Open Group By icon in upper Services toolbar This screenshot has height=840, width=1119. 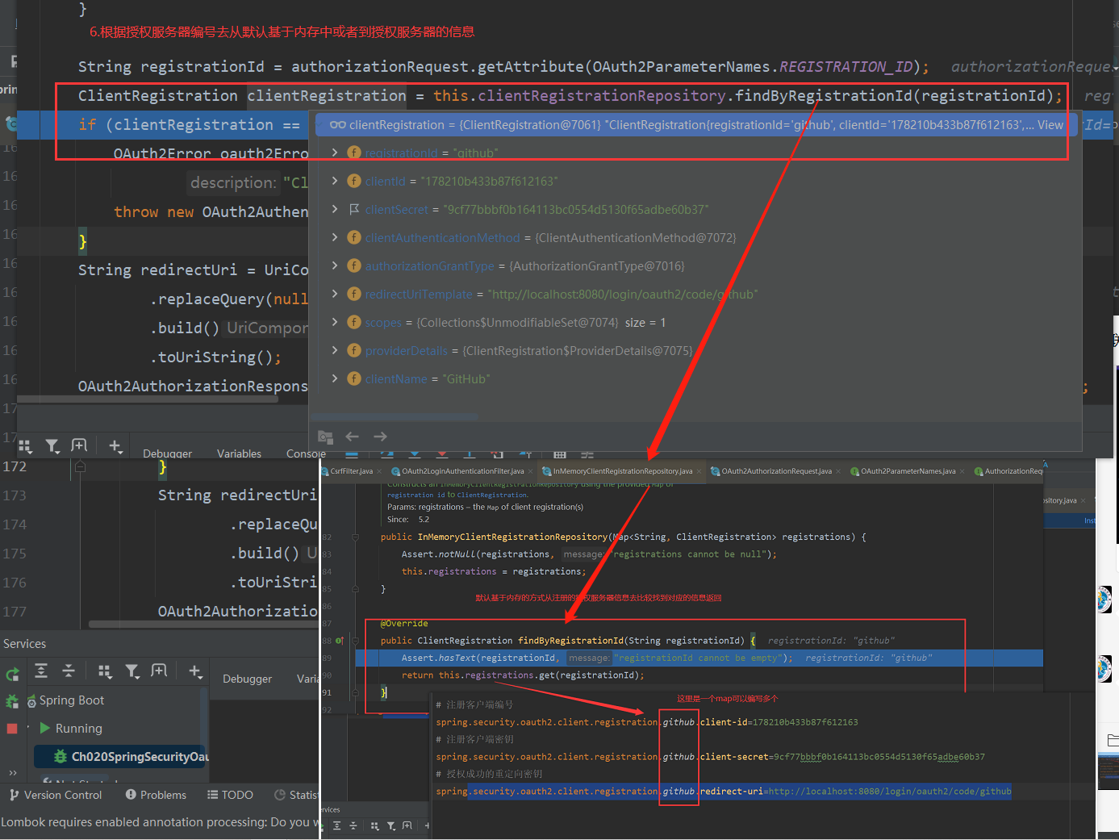(x=25, y=445)
